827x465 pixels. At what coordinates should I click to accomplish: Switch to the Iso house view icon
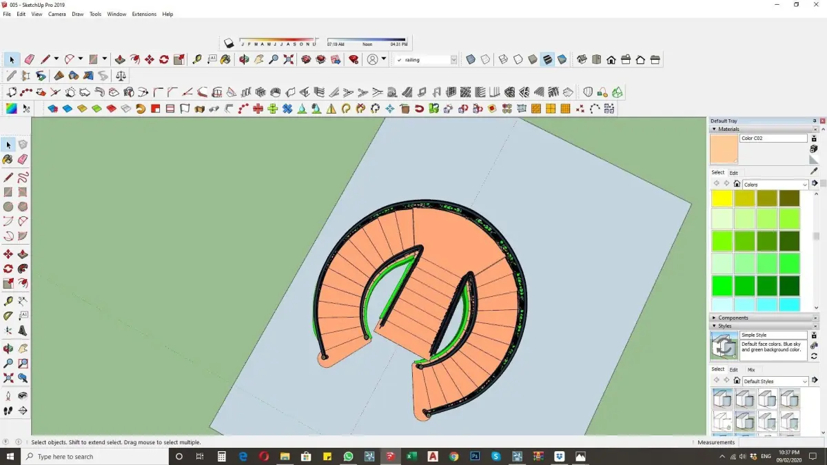click(582, 60)
